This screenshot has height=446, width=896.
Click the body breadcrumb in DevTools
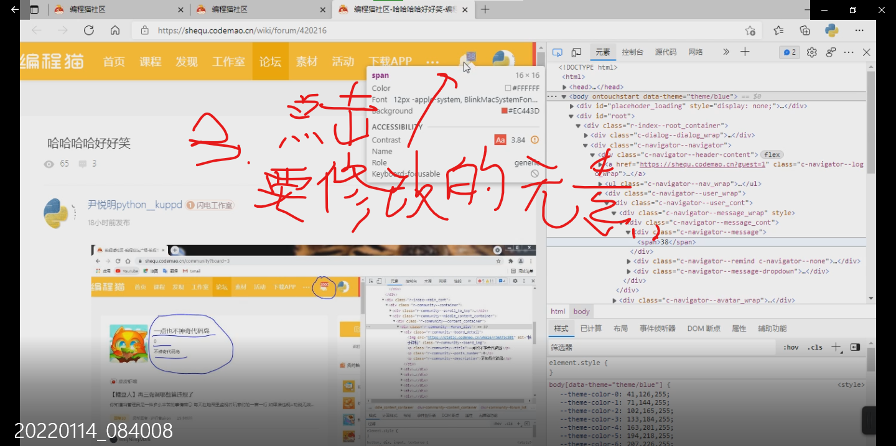pyautogui.click(x=582, y=312)
